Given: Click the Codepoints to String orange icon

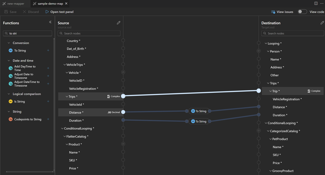Looking at the screenshot, I should (x=10, y=119).
